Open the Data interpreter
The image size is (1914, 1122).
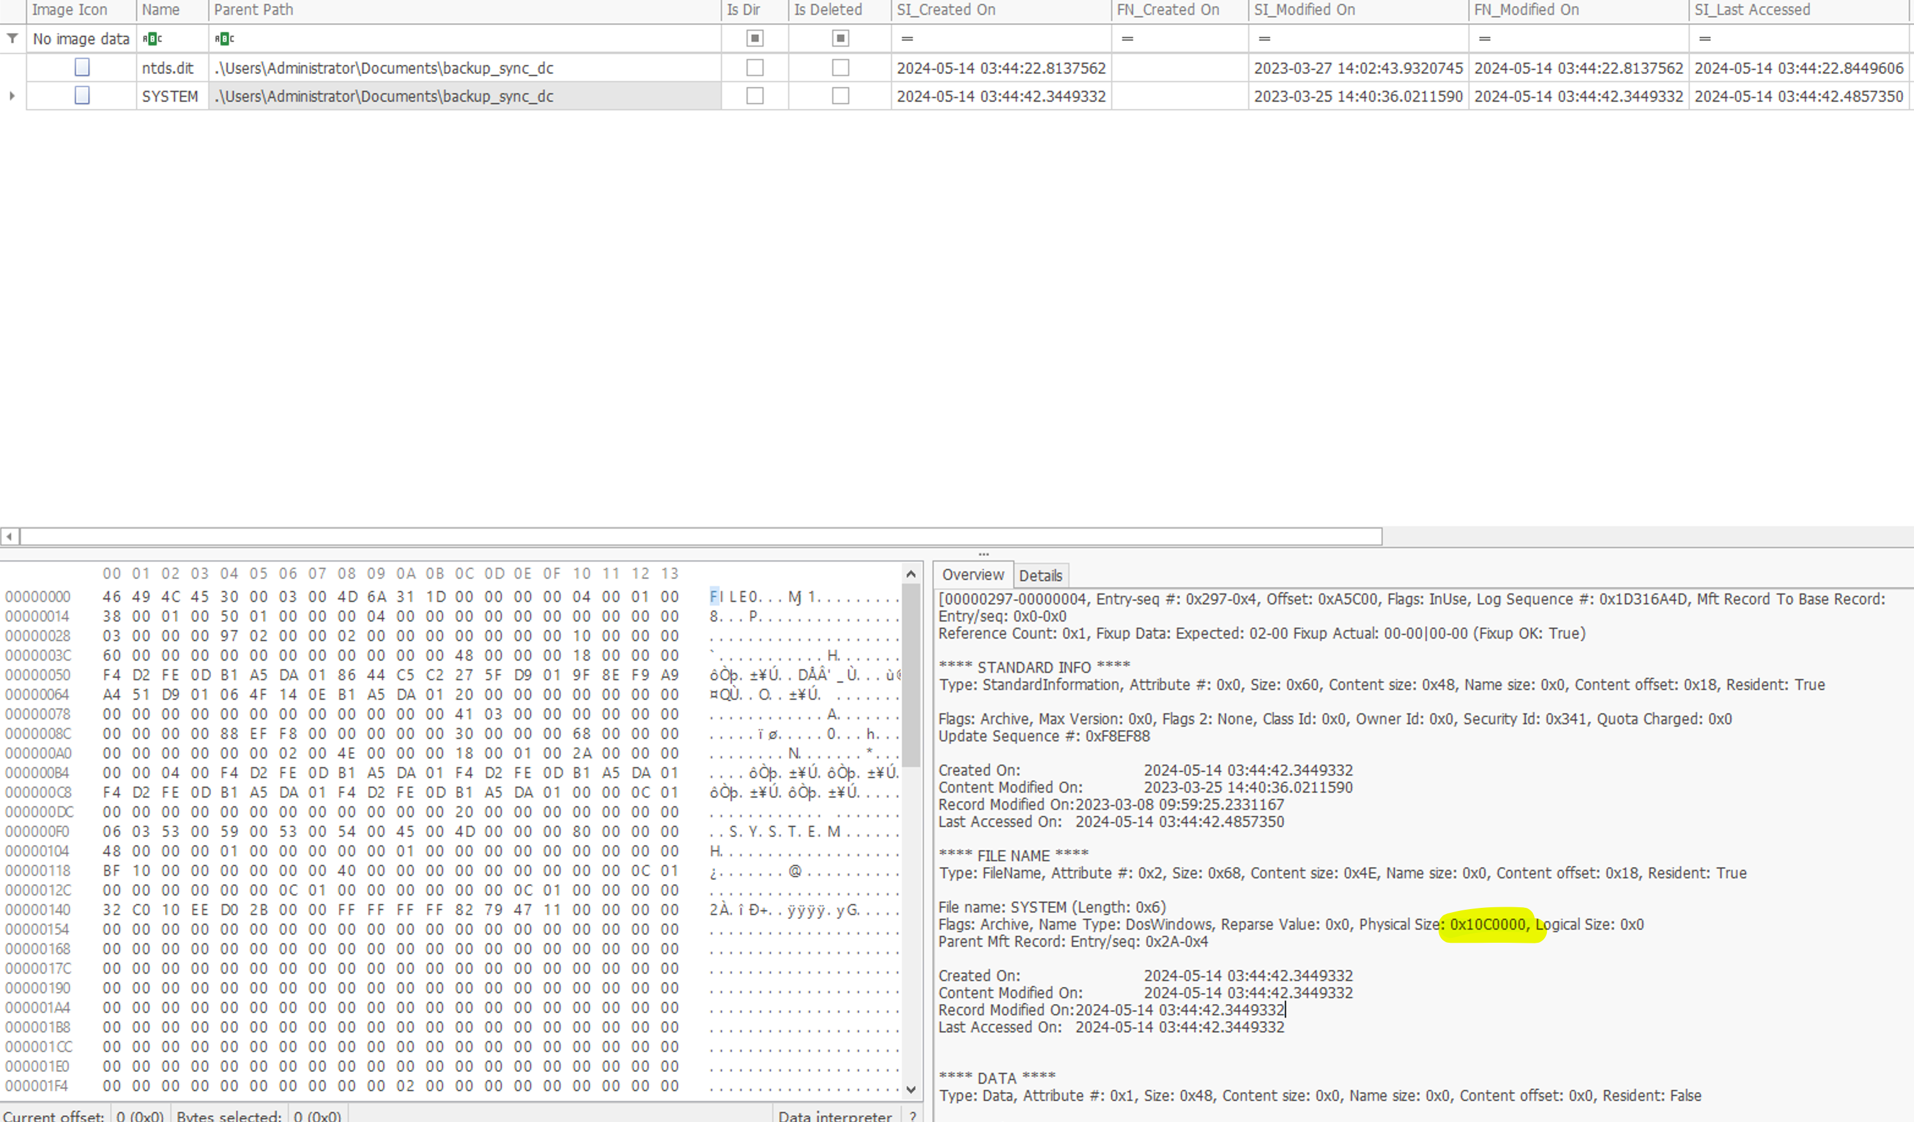pos(834,1115)
